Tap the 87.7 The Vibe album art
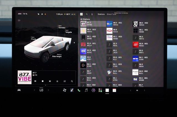This screenshot has width=177, height=117. (x=25, y=77)
